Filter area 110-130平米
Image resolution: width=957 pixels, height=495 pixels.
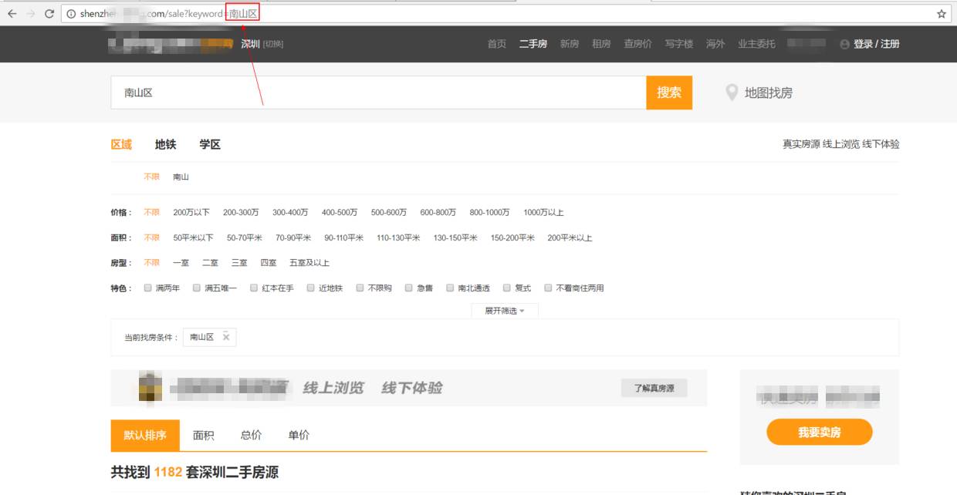pyautogui.click(x=398, y=237)
